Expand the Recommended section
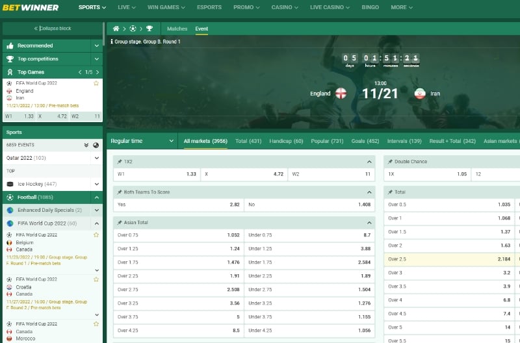The height and width of the screenshot is (343, 520). click(96, 45)
